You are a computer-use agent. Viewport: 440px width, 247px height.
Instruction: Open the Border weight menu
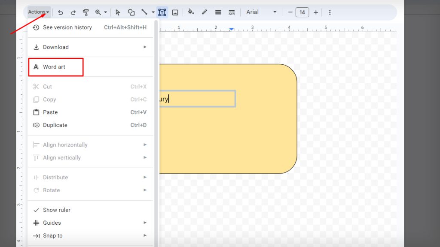coord(218,12)
